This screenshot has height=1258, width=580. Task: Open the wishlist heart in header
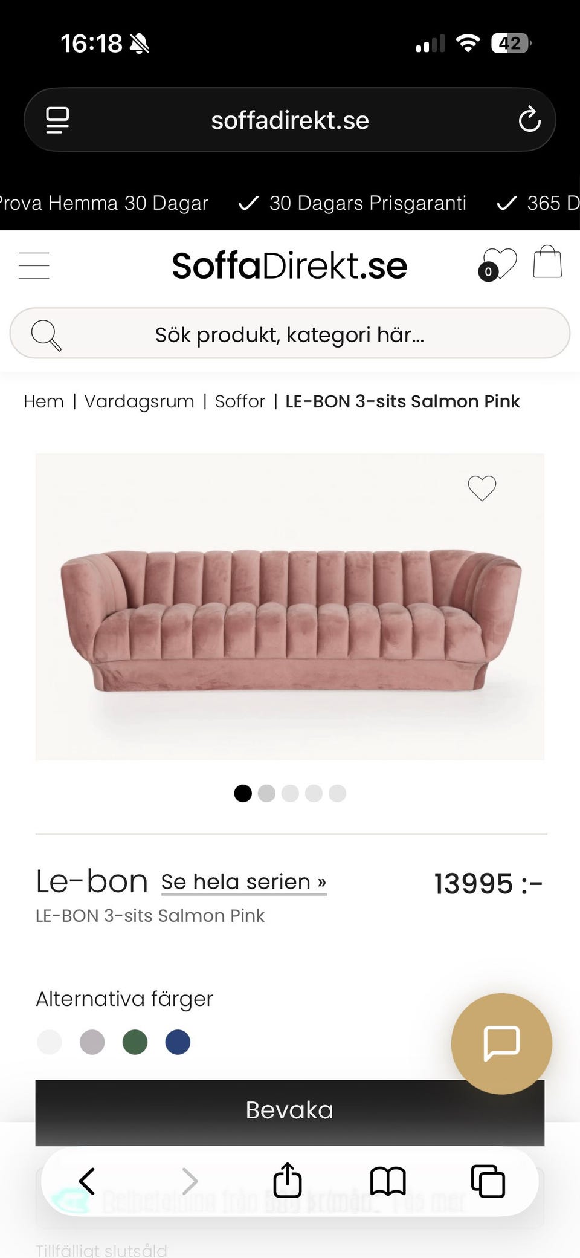498,264
